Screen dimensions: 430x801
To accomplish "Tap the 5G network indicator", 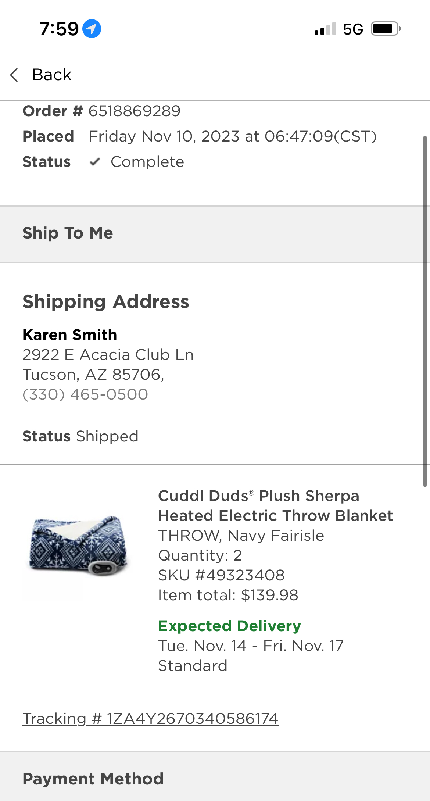I will 353,29.
